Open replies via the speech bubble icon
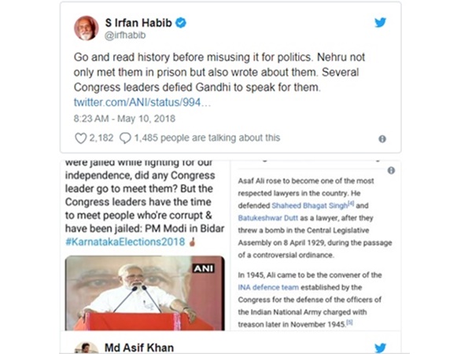 click(125, 138)
